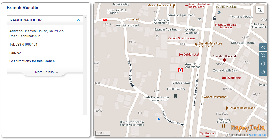This screenshot has width=270, height=139.
Task: Click Spandan Hospital red cross icon
Action: (x=224, y=60)
